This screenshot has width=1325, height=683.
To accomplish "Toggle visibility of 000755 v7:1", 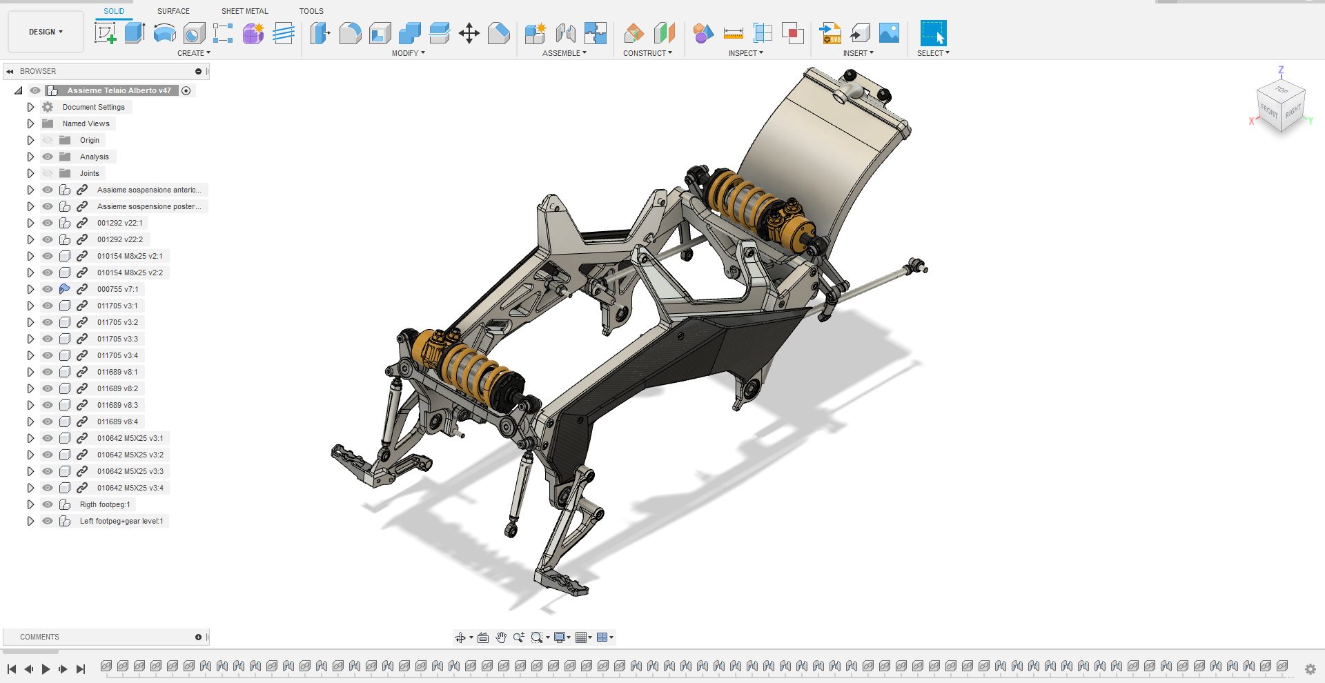I will point(47,289).
